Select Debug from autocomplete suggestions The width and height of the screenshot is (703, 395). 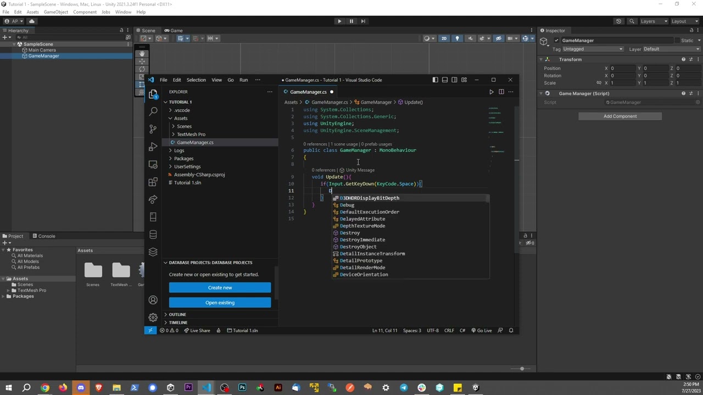coord(347,205)
